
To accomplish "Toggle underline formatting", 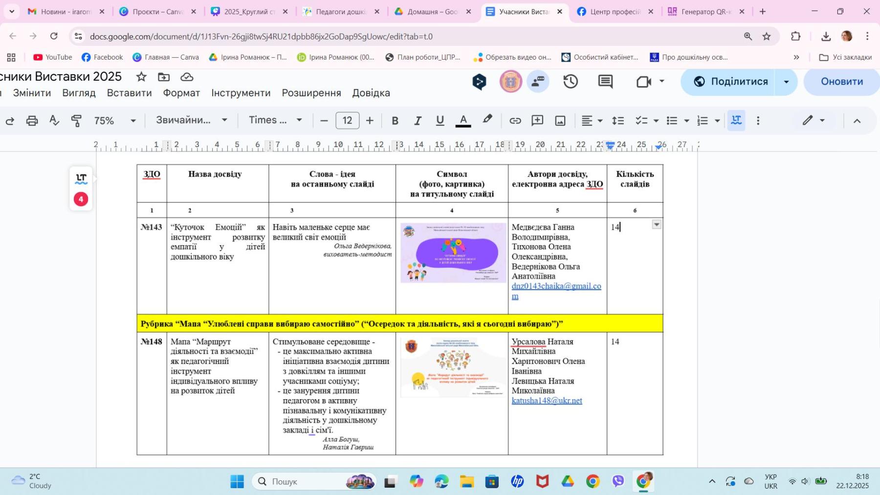I will (440, 121).
